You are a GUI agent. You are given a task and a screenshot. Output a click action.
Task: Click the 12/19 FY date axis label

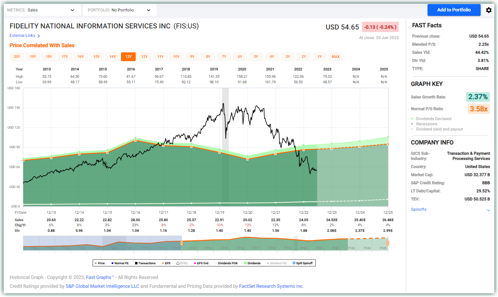[219, 213]
